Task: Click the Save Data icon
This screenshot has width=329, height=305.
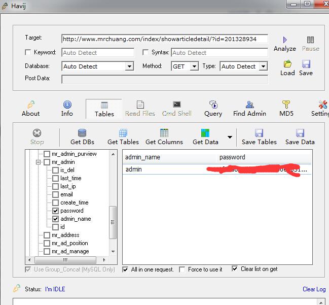Action: point(300,133)
